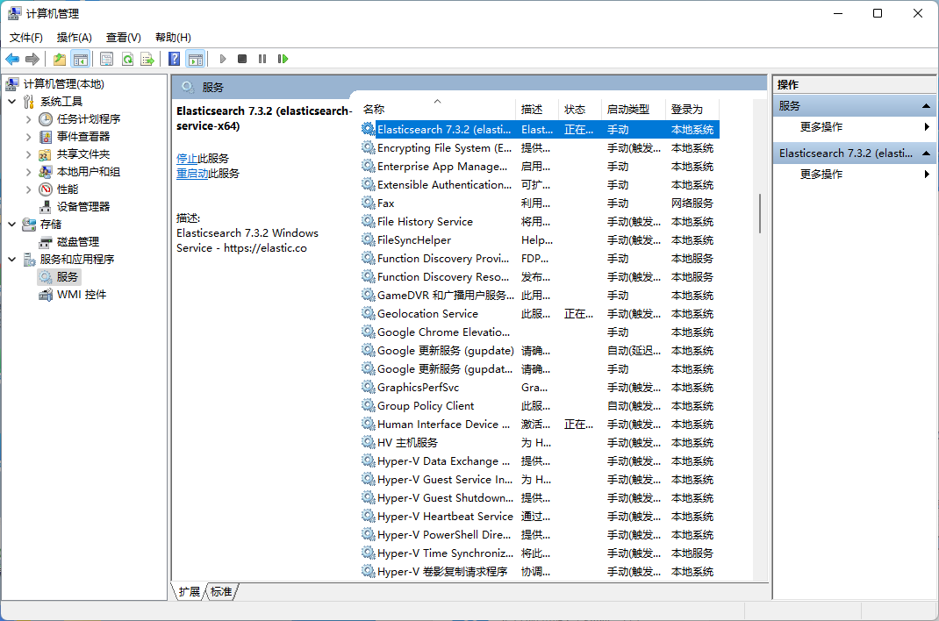Screen dimensions: 939x621
Task: Select the Google Chrome Elevation service row
Action: pyautogui.click(x=540, y=332)
